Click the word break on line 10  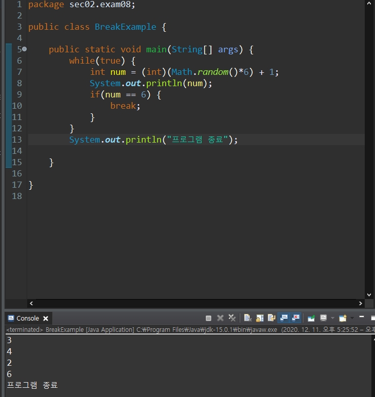123,106
